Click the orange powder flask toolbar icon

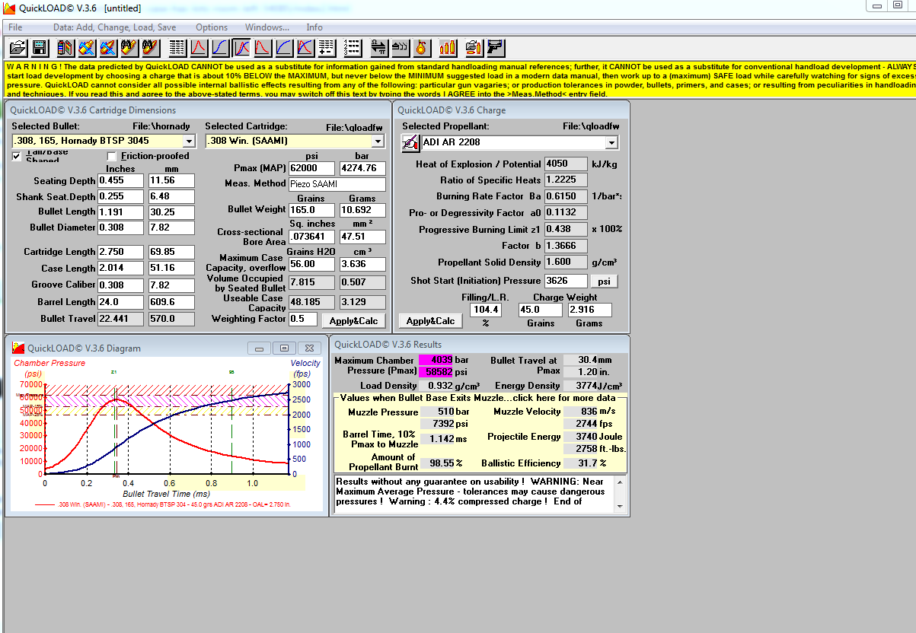(422, 48)
